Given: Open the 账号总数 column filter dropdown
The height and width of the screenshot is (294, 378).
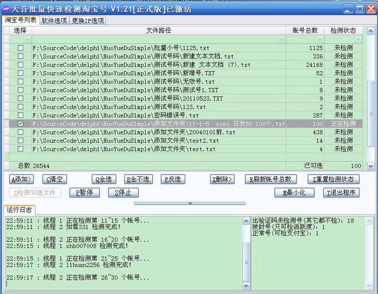Looking at the screenshot, I should (320, 39).
